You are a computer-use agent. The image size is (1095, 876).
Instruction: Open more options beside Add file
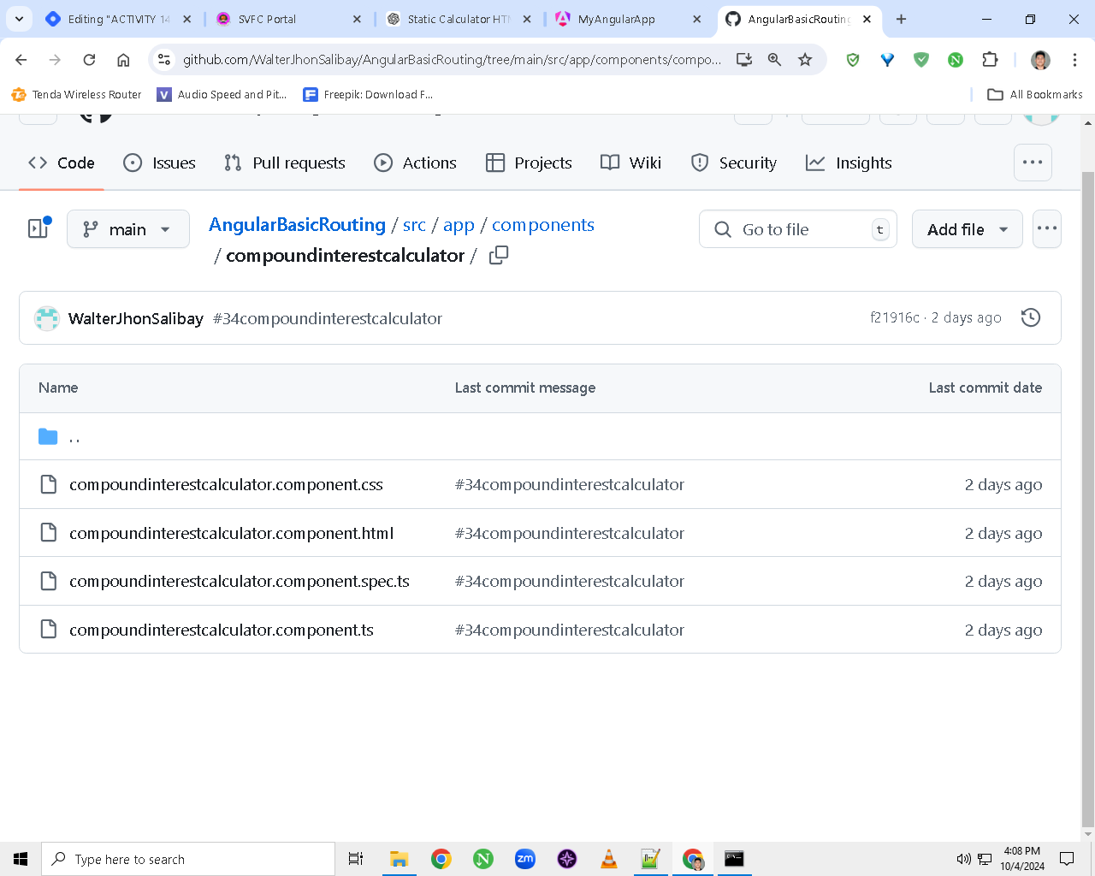pyautogui.click(x=1046, y=229)
